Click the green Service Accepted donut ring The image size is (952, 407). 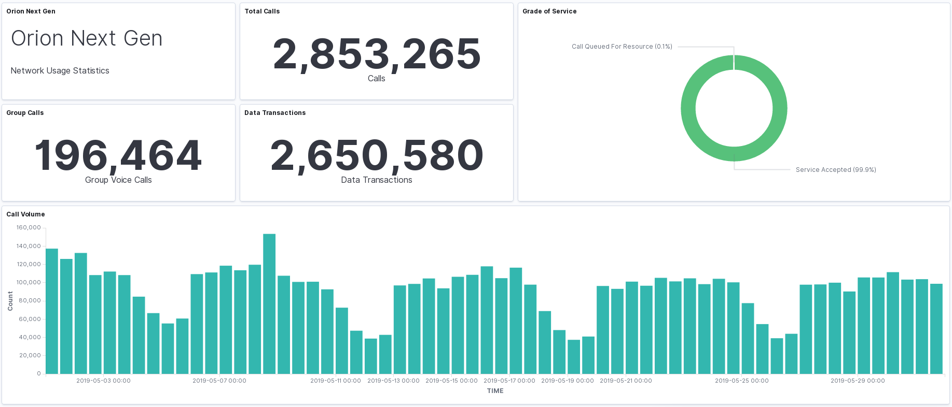tap(688, 109)
